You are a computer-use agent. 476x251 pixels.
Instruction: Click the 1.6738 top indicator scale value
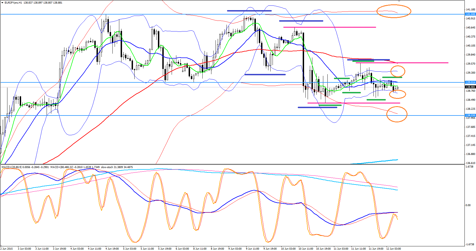click(x=469, y=166)
